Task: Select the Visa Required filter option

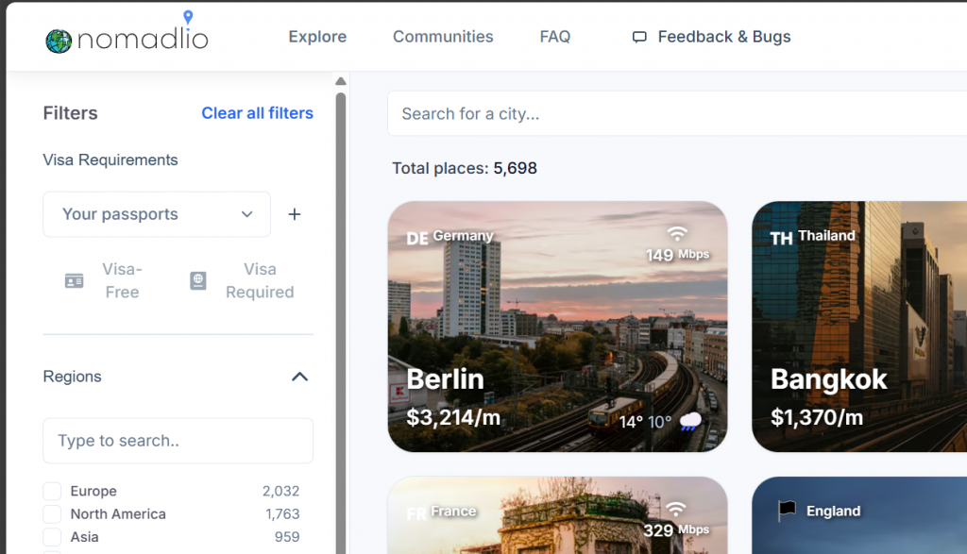Action: pos(243,281)
